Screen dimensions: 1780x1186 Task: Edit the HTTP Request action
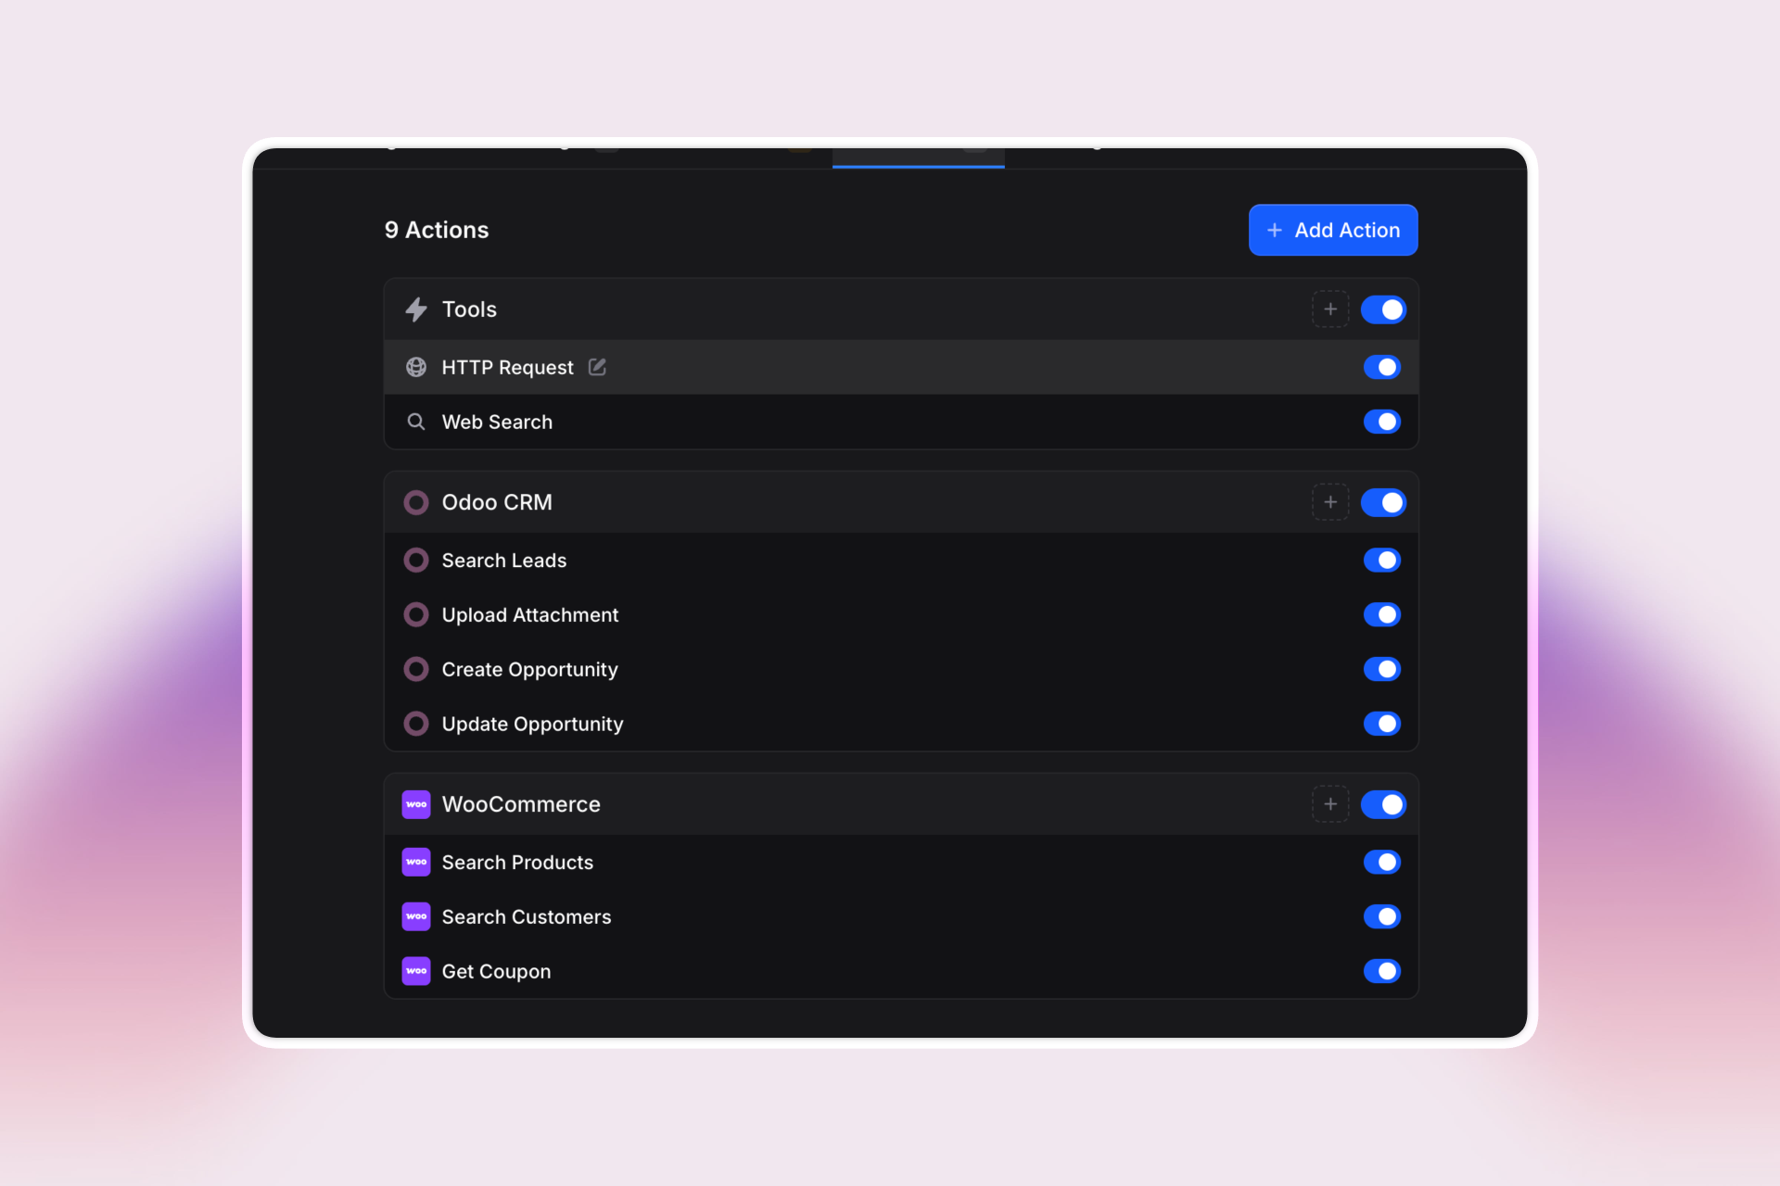pyautogui.click(x=597, y=367)
